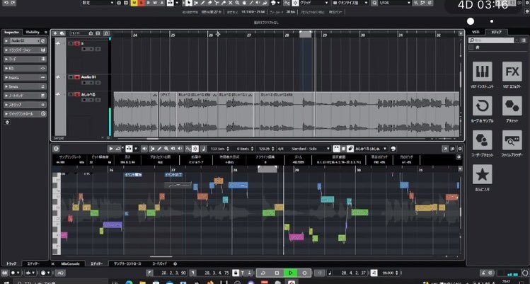Select the Draw pencil tool in top toolbar
The image size is (530, 284).
(203, 3)
